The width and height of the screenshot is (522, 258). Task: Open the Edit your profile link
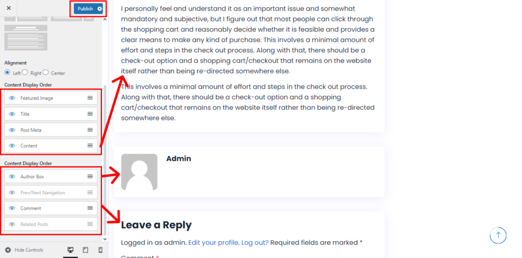pyautogui.click(x=213, y=243)
